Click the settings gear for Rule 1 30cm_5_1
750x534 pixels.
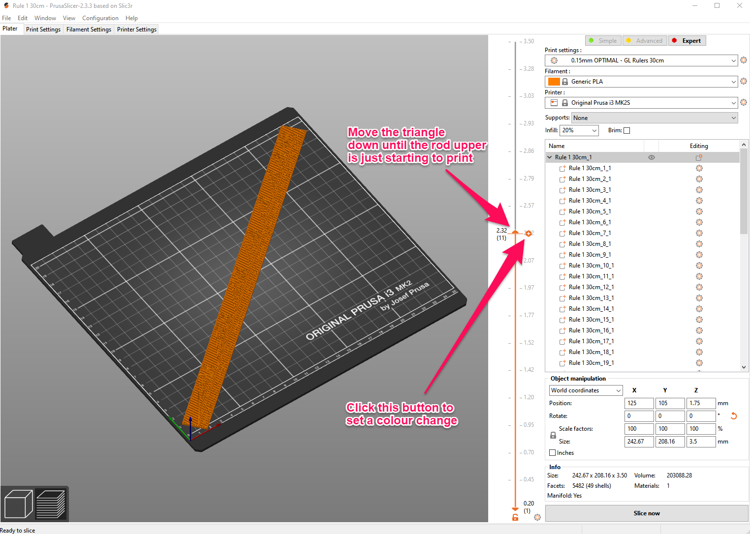pyautogui.click(x=699, y=211)
